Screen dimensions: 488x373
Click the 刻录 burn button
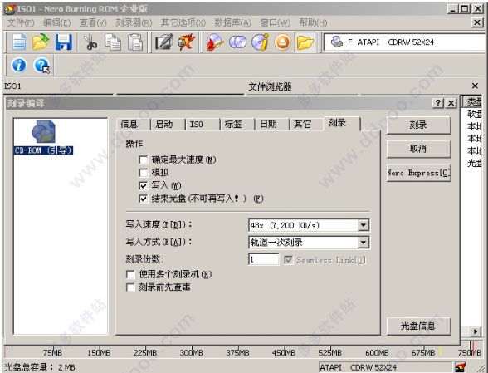pos(418,125)
